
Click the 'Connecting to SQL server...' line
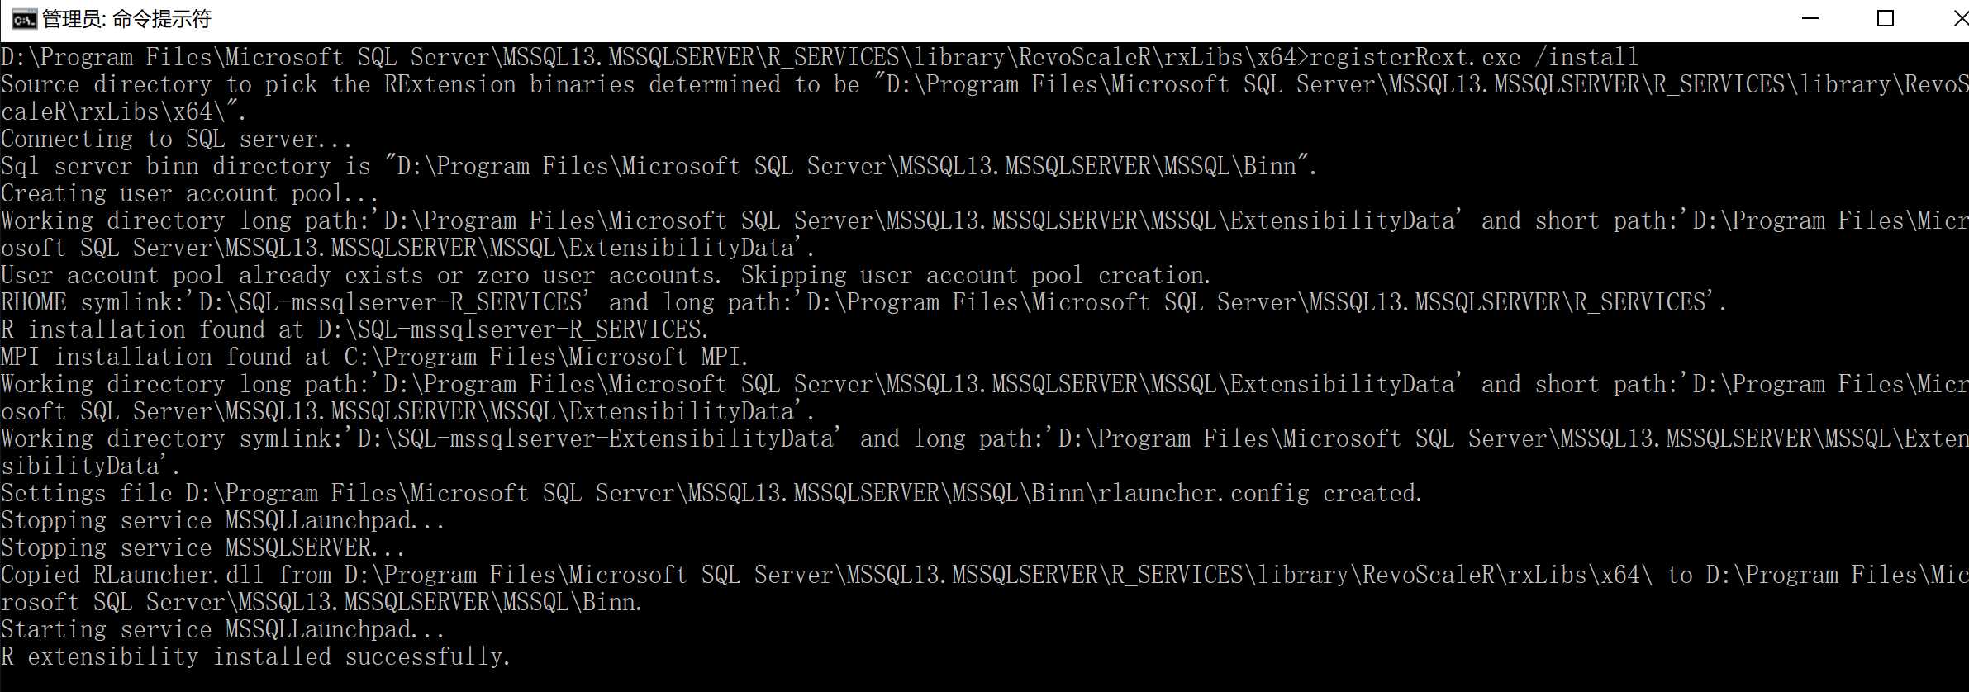click(x=177, y=139)
